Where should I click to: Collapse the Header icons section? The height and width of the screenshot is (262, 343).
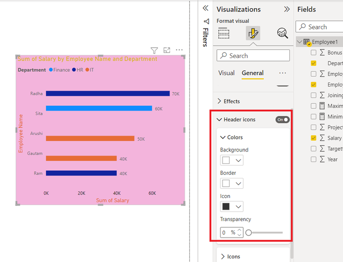tap(219, 120)
